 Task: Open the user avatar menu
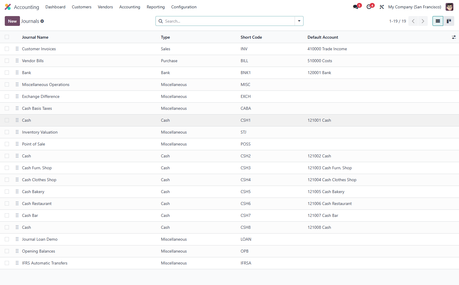coord(449,7)
